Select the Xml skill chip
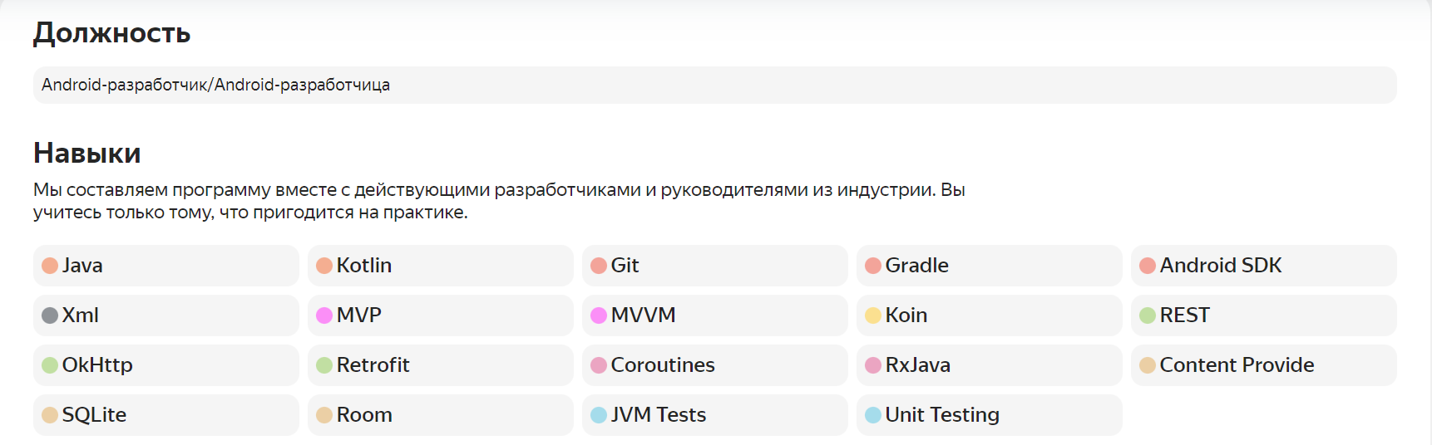 165,315
